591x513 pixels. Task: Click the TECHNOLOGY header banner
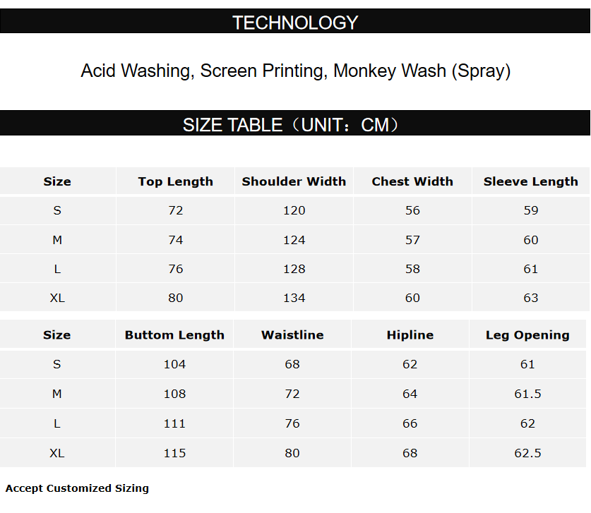click(x=295, y=23)
